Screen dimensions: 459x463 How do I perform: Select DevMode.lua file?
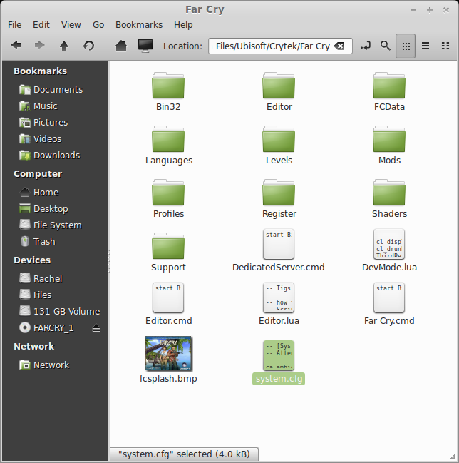[x=389, y=250]
